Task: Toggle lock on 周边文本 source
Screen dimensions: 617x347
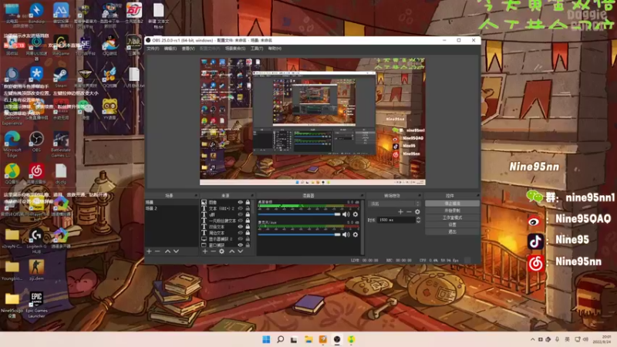Action: point(248,233)
